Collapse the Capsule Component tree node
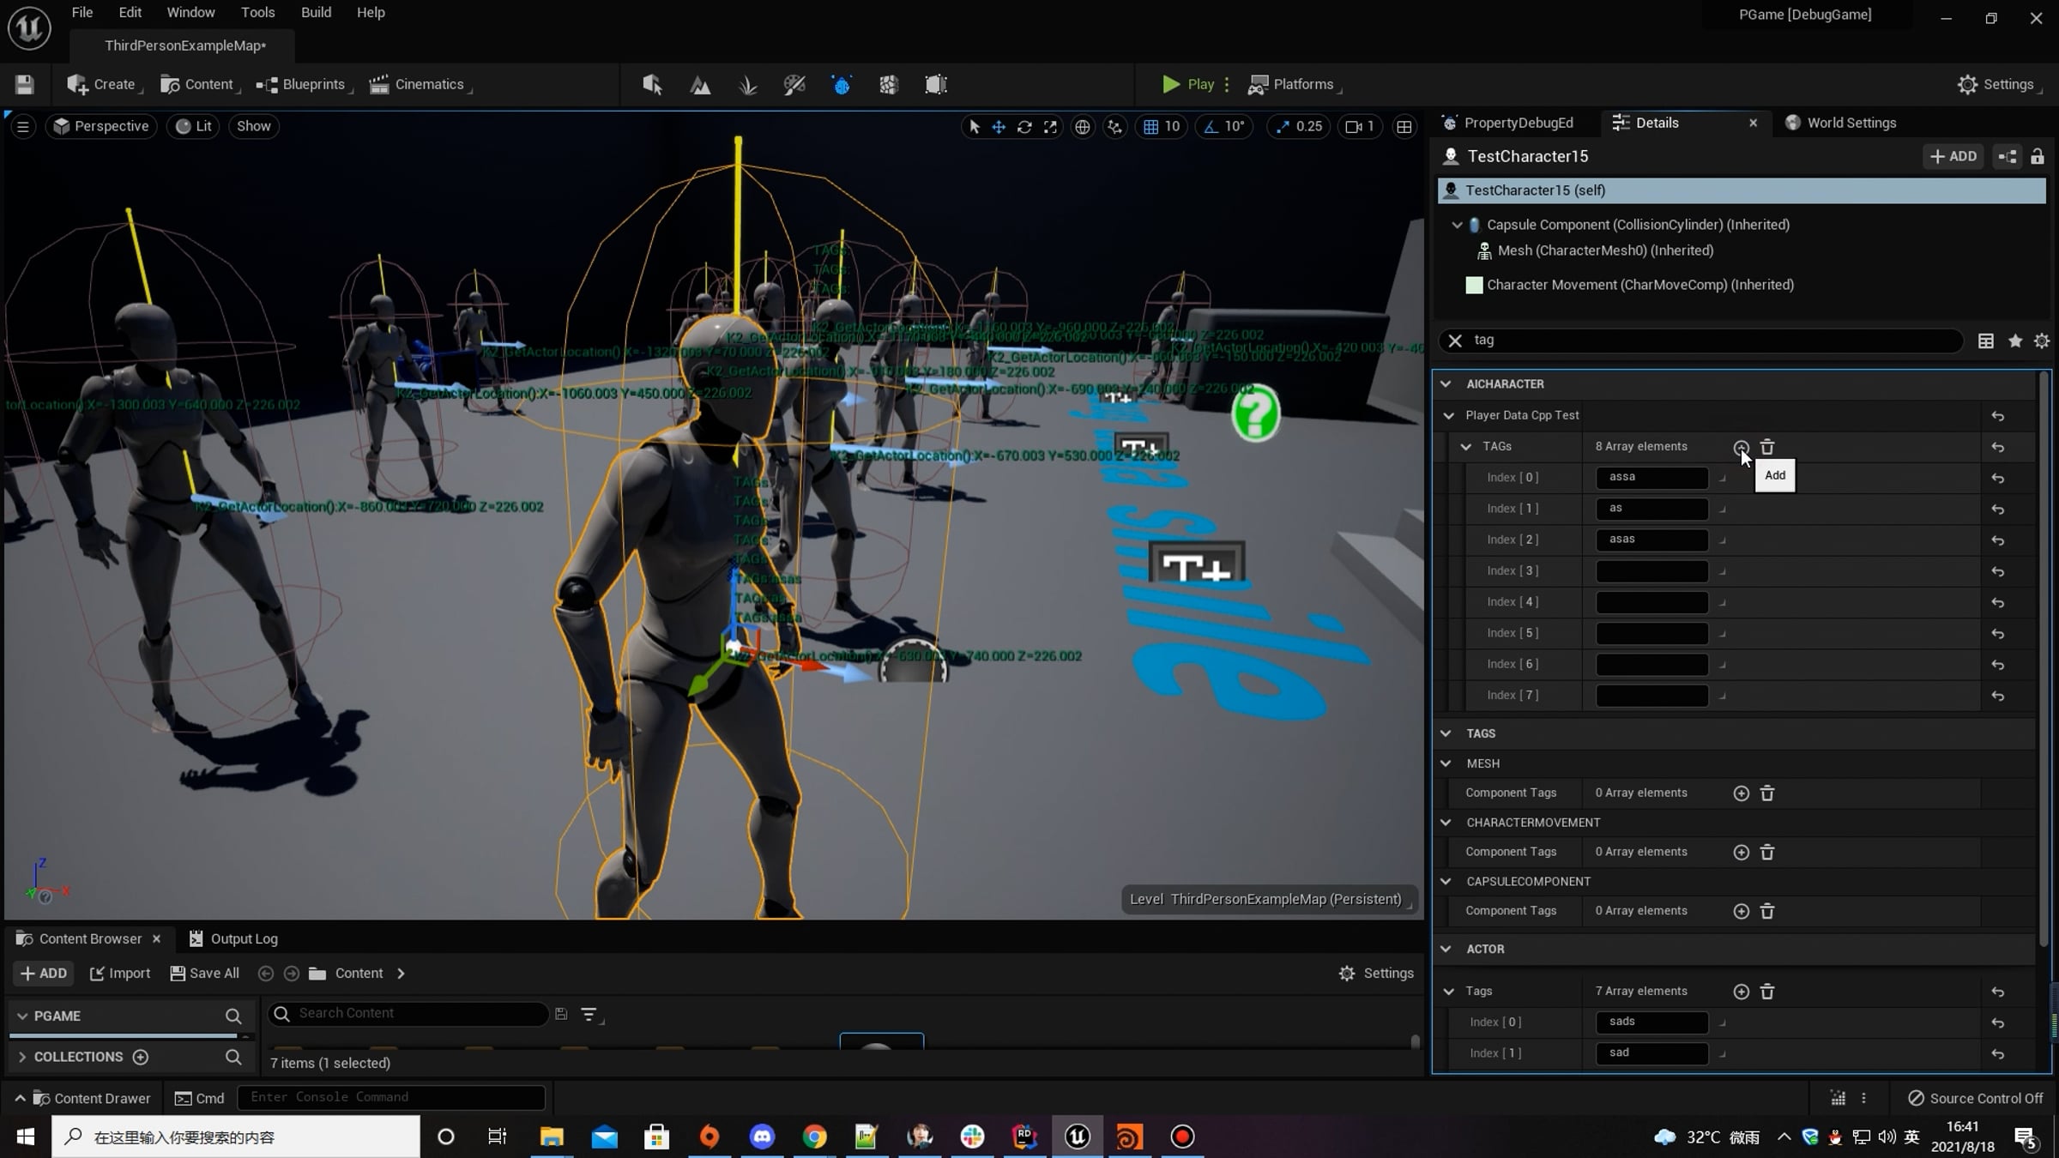 (x=1457, y=225)
